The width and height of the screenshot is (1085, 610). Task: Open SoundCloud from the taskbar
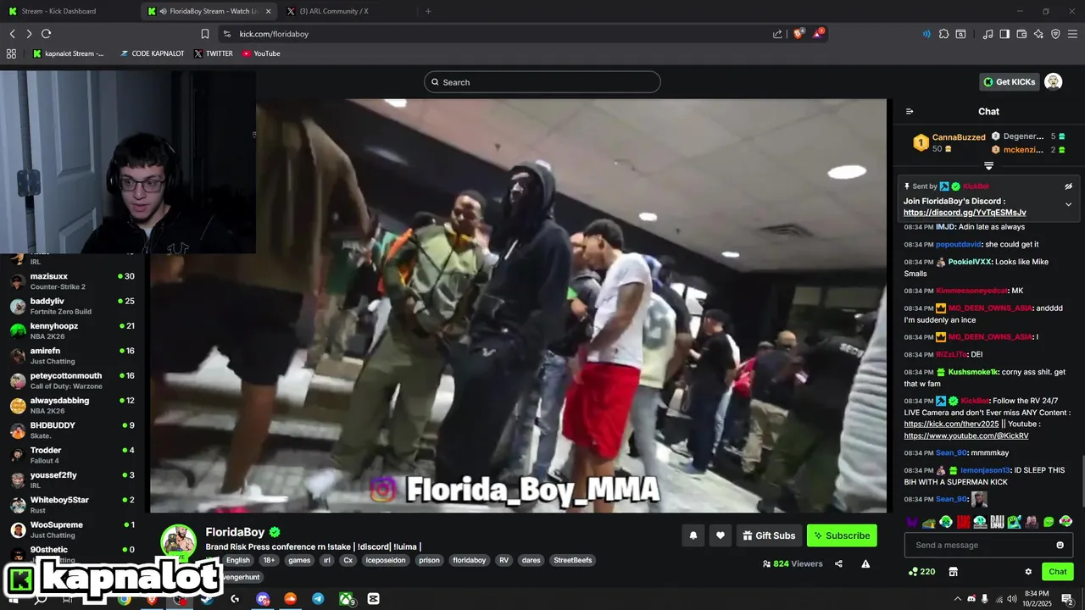pos(290,599)
